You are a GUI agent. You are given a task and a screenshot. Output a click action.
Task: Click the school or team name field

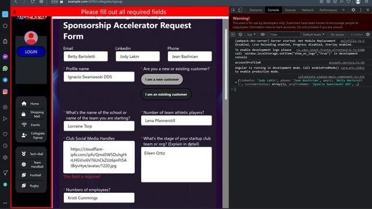tap(99, 126)
